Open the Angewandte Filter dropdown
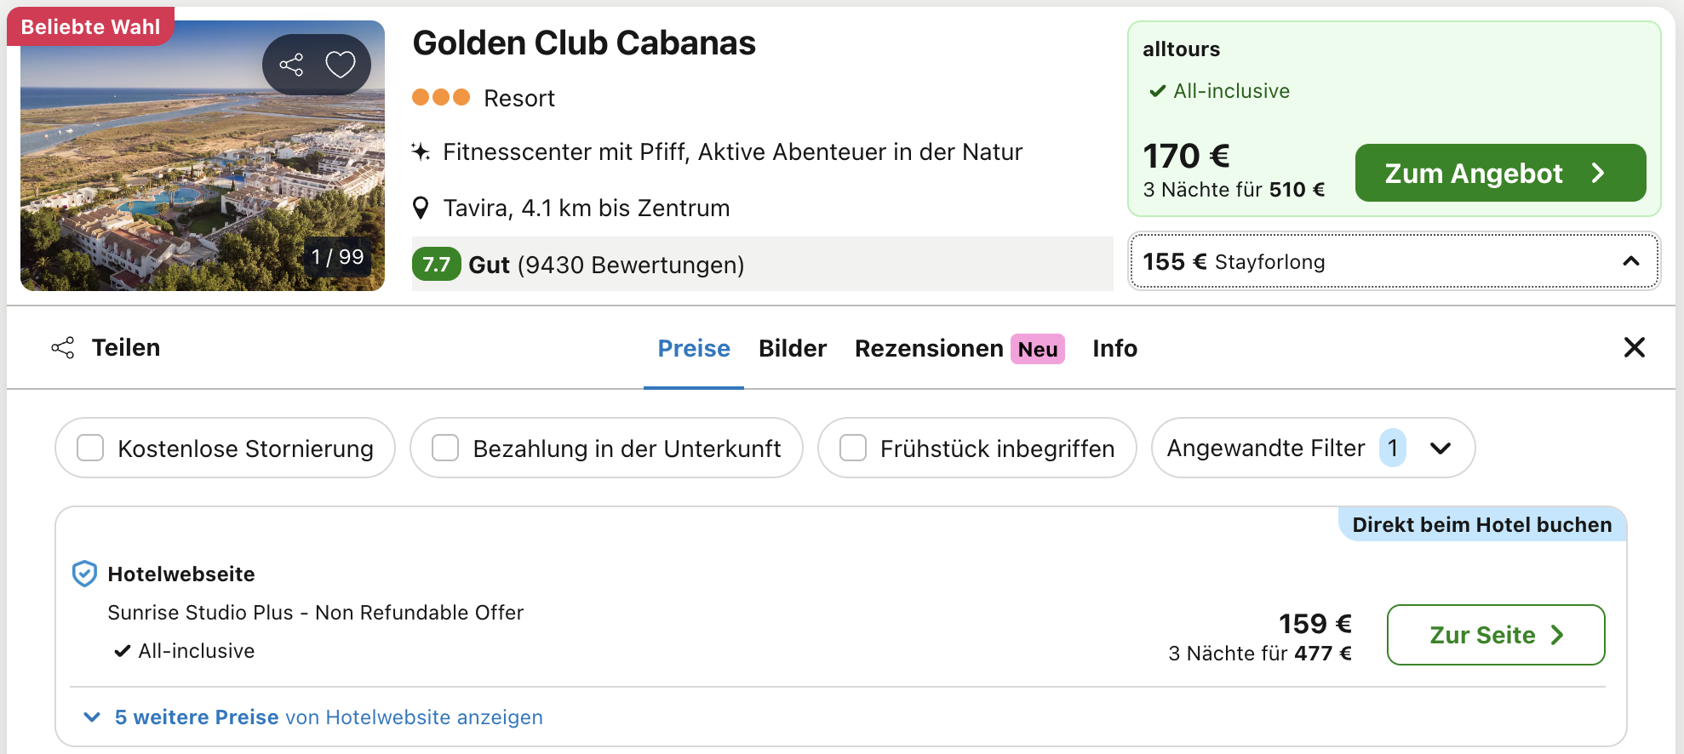 pyautogui.click(x=1313, y=448)
